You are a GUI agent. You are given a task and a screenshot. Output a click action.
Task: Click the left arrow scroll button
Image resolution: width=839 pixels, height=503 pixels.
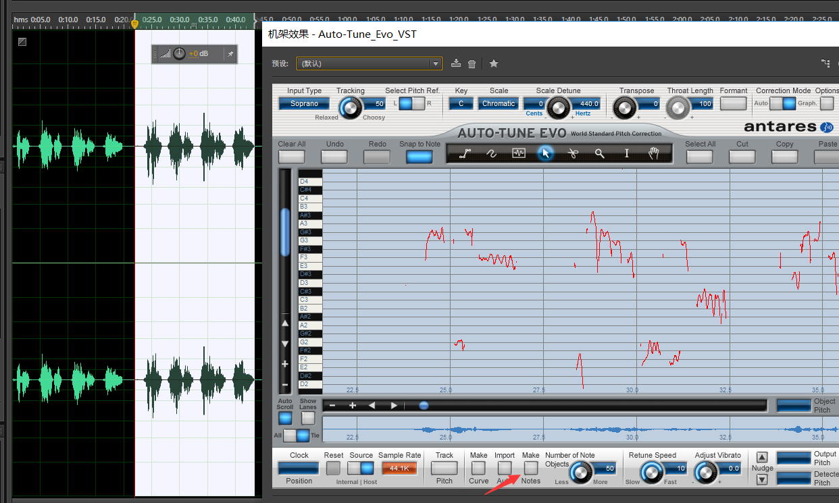pyautogui.click(x=372, y=405)
